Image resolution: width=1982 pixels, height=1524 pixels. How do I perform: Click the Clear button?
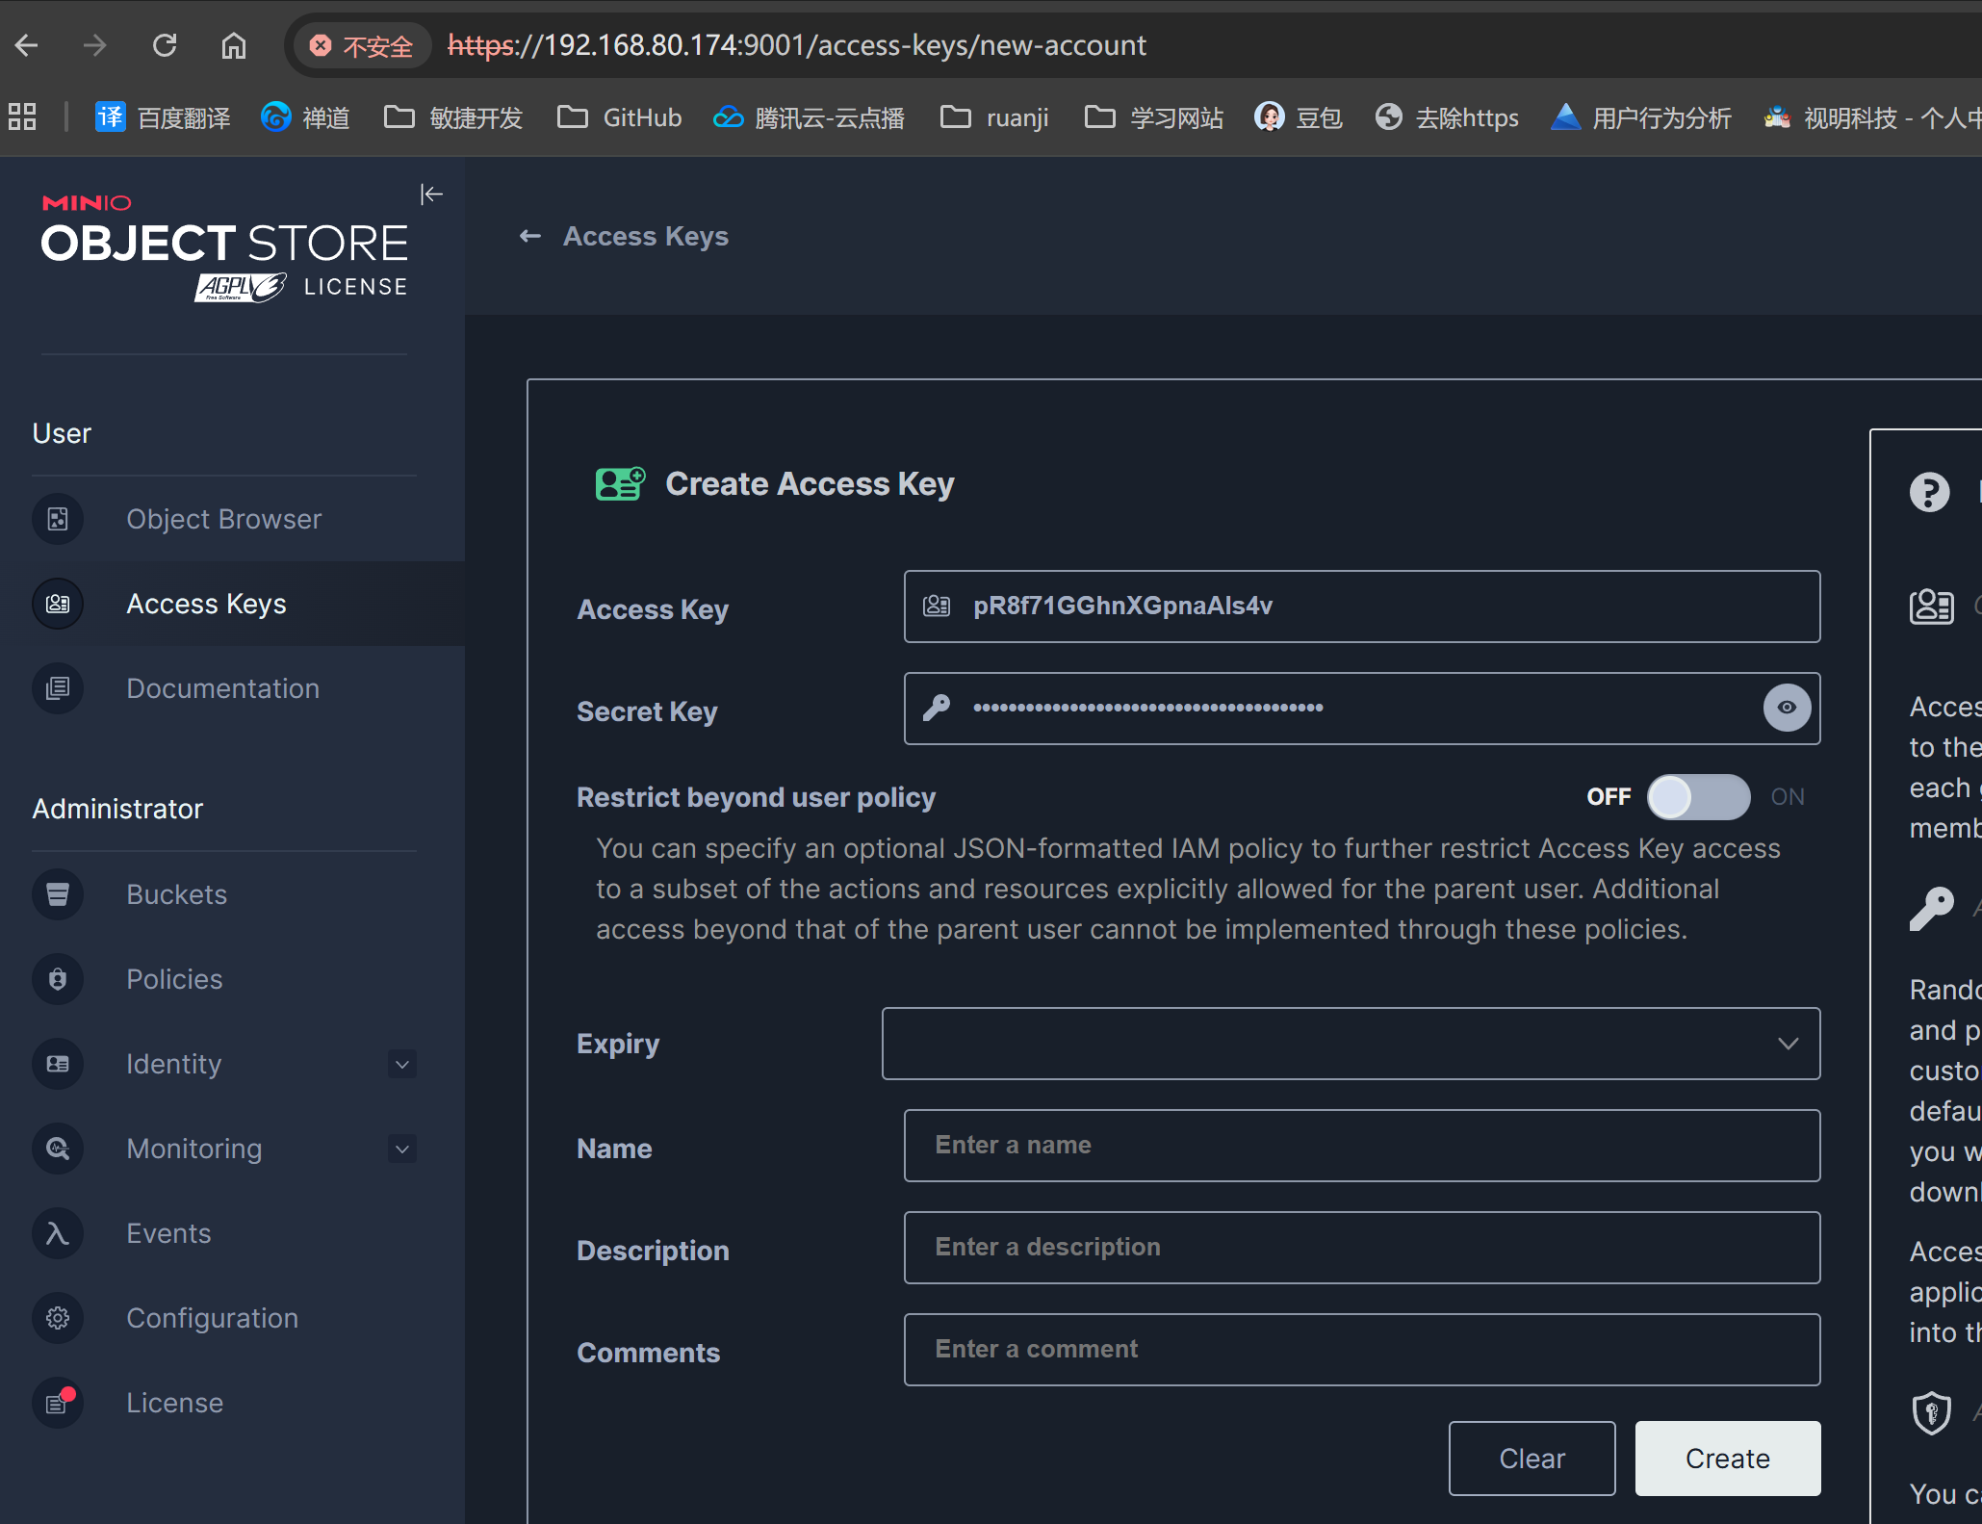point(1532,1459)
